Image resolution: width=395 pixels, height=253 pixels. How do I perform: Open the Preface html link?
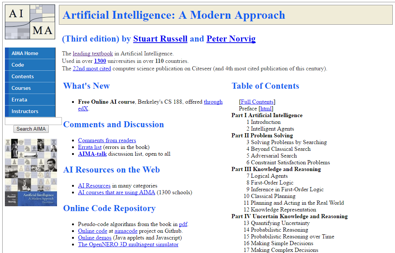(x=266, y=109)
